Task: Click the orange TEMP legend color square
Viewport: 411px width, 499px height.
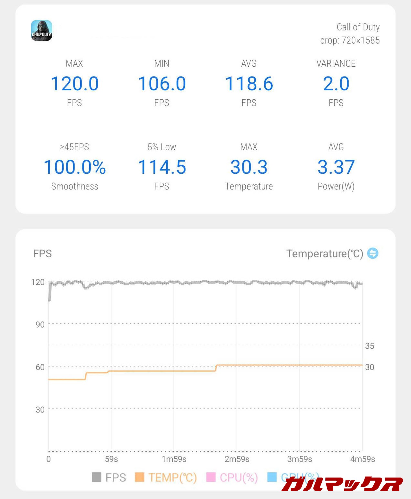Action: [x=139, y=477]
